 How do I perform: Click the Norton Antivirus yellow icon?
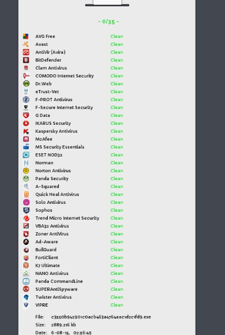click(26, 171)
